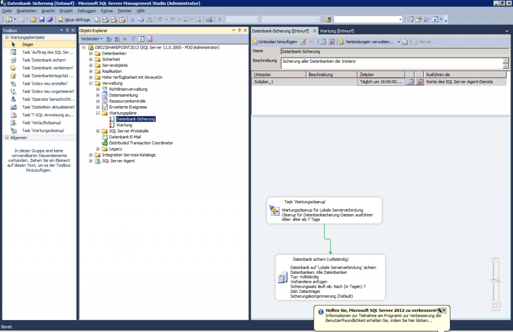Image resolution: width=513 pixels, height=332 pixels.
Task: Select Task 'Index neu erstellen' in Toolbox
Action: click(39, 83)
